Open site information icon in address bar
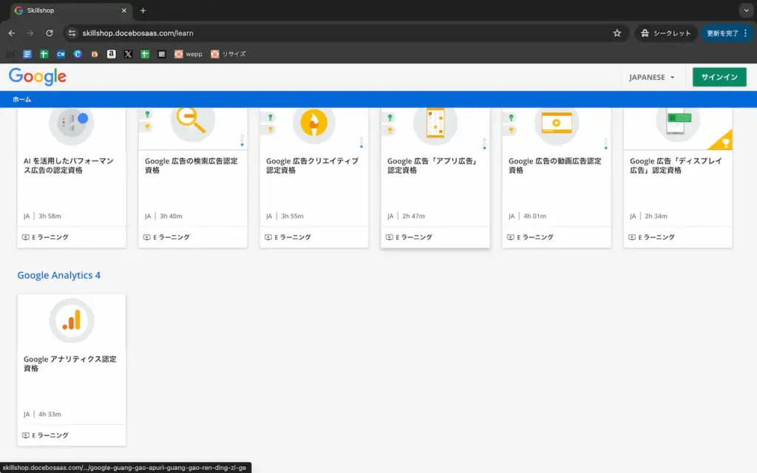The image size is (757, 473). click(72, 33)
